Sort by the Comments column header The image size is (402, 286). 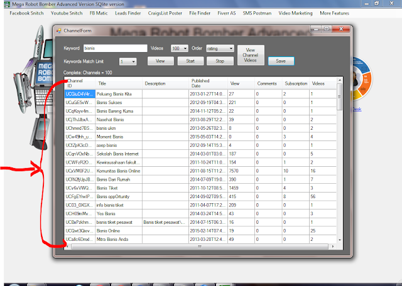click(x=268, y=83)
